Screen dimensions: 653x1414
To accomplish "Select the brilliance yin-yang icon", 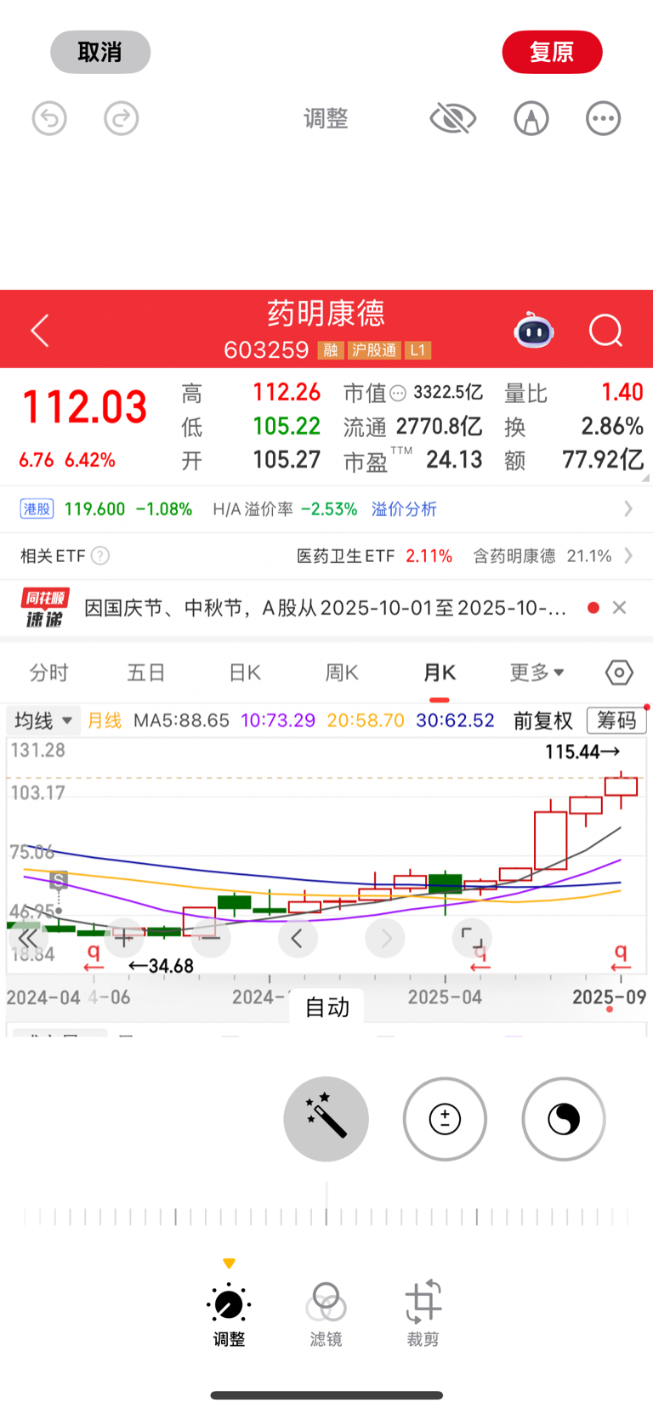I will tap(564, 1119).
